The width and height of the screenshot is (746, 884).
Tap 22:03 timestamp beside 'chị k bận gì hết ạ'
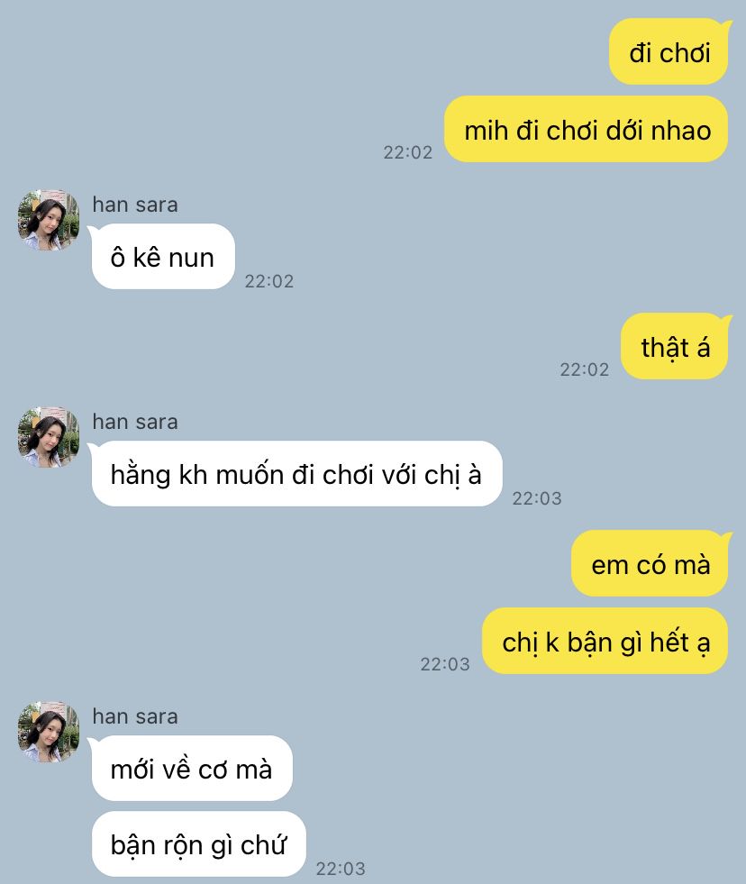tap(445, 665)
